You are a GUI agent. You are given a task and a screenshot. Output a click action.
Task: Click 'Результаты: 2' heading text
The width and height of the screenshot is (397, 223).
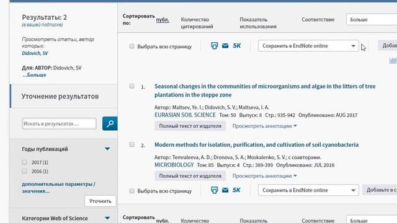44,17
